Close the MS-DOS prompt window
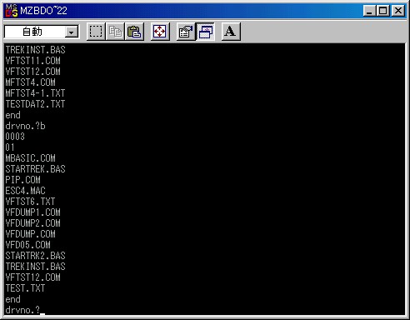 click(398, 11)
